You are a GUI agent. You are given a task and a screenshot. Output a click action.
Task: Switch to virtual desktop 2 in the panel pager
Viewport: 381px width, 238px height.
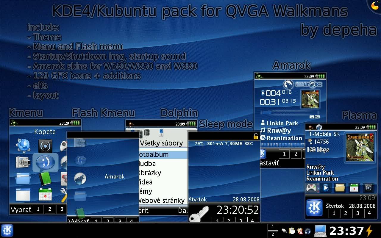point(273,234)
